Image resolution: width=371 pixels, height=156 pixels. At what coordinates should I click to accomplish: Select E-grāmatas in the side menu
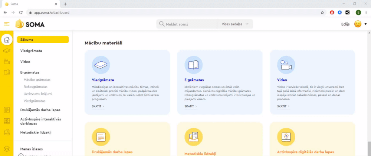[x=30, y=72]
